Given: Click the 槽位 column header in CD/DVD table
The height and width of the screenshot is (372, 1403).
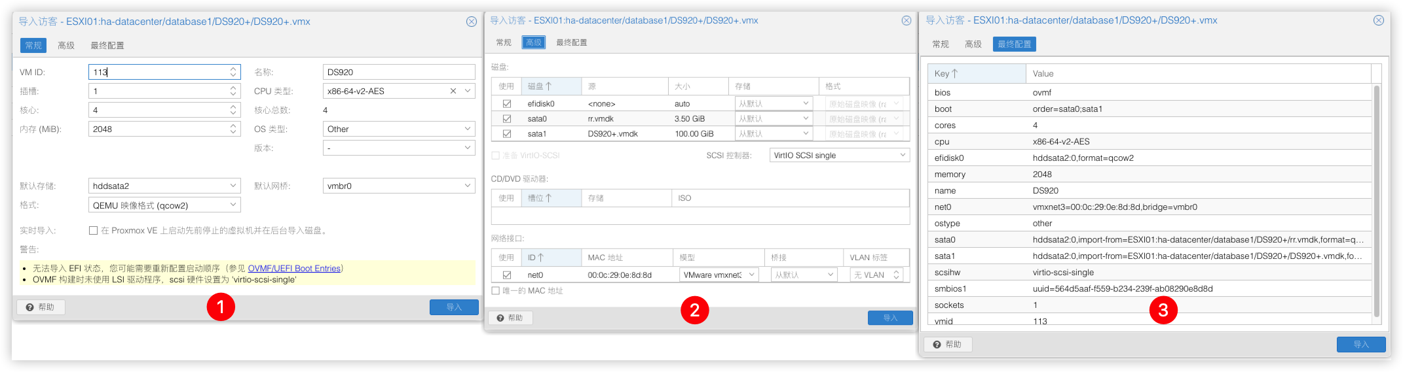Looking at the screenshot, I should click(x=540, y=198).
